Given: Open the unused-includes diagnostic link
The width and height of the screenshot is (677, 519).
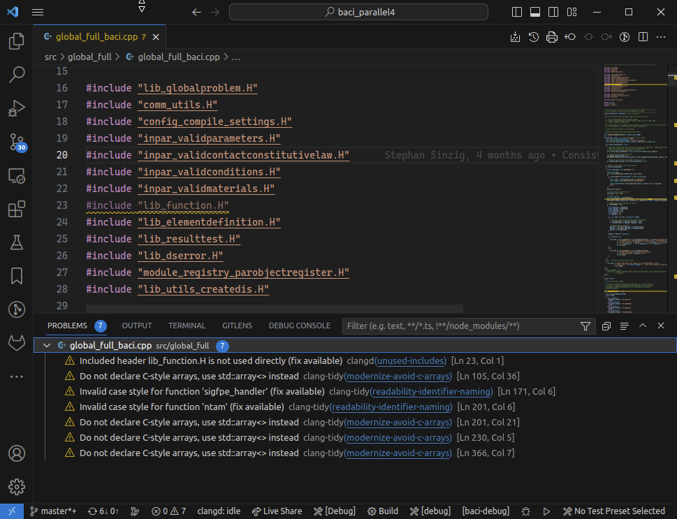Looking at the screenshot, I should pyautogui.click(x=411, y=361).
